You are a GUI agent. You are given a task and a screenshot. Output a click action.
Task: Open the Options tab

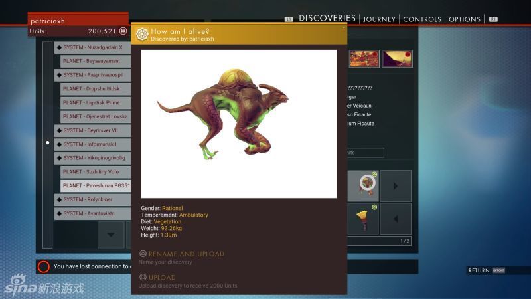click(464, 19)
